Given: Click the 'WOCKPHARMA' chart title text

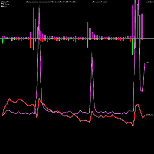Looking at the screenshot, I should (x=70, y=2).
